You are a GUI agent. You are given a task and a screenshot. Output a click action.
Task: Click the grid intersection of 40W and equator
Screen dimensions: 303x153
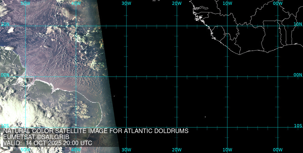(76, 76)
